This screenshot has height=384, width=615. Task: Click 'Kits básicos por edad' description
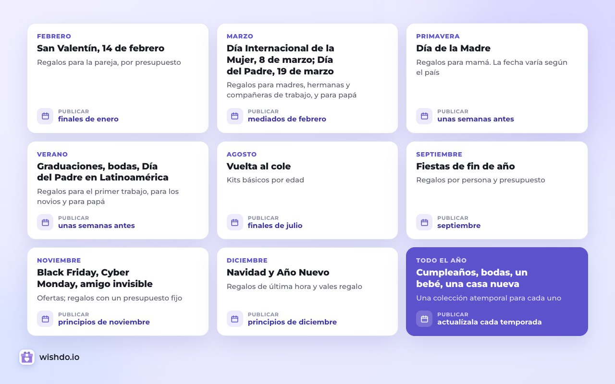(265, 180)
